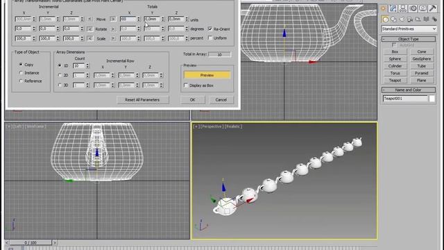444x250 pixels.
Task: Click the Totals Move X input field
Action: pyautogui.click(x=128, y=19)
